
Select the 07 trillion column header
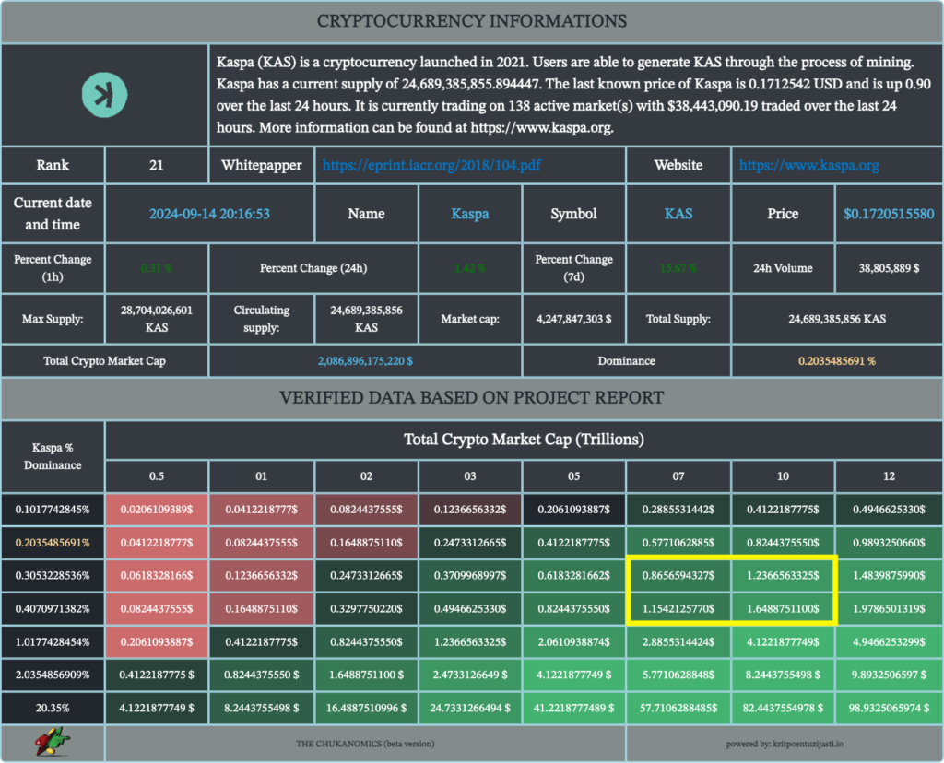pyautogui.click(x=678, y=475)
